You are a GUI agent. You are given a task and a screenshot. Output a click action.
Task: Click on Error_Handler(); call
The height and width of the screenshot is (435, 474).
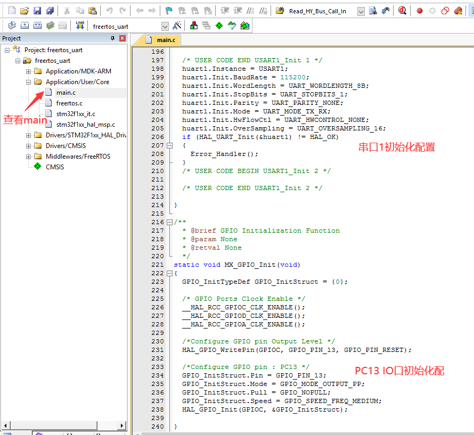pos(224,154)
